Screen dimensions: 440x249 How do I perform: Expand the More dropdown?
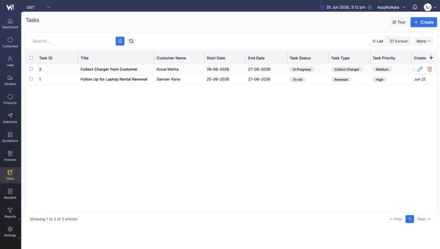(423, 41)
